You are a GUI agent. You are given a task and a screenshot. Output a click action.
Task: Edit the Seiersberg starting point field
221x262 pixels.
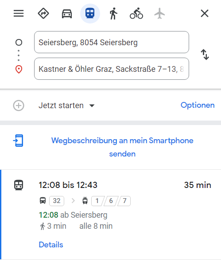(x=112, y=42)
